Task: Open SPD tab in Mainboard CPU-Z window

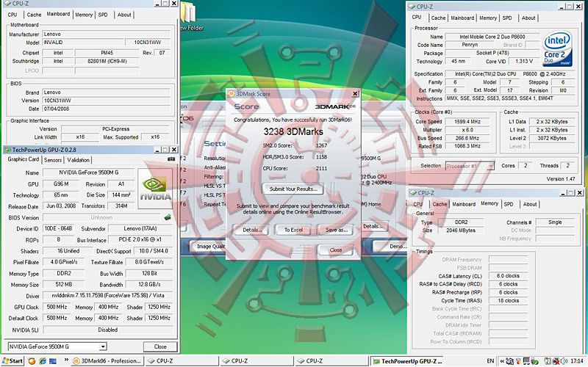Action: 103,15
